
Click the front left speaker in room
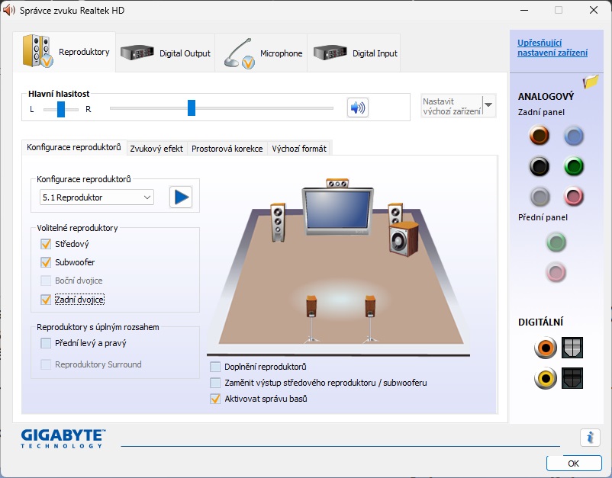278,223
